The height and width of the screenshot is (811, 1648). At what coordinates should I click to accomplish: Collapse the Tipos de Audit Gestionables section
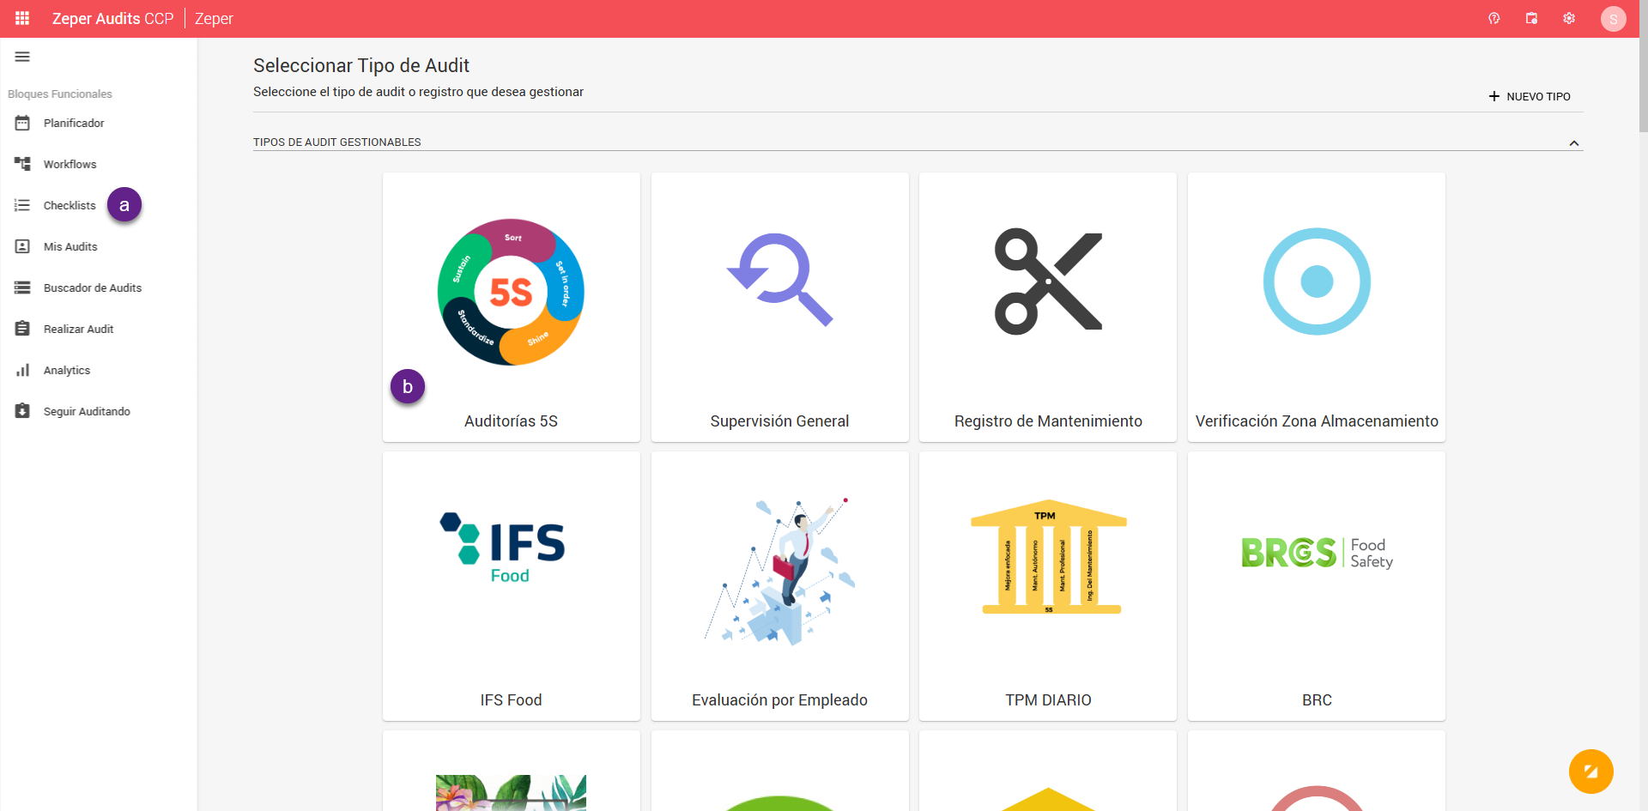pos(1574,143)
